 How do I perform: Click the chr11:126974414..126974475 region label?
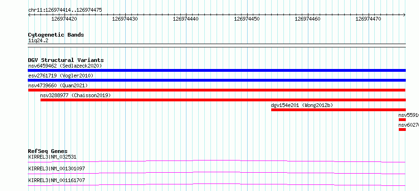(x=65, y=10)
